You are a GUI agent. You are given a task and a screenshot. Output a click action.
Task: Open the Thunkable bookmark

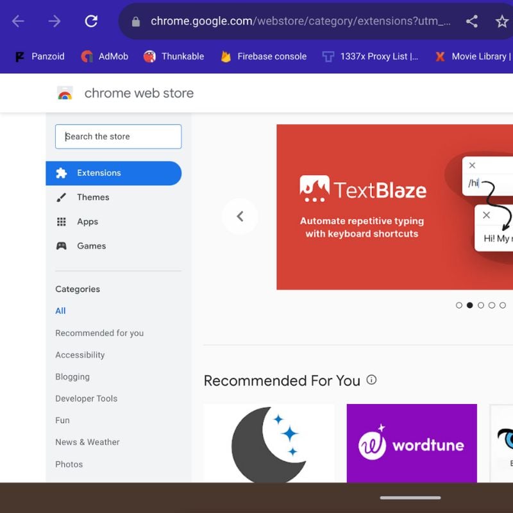click(174, 56)
